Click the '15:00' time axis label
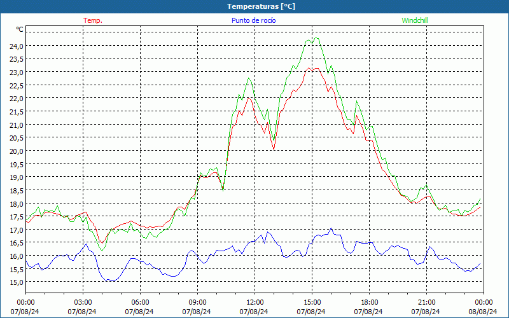The image size is (509, 318). [x=312, y=303]
